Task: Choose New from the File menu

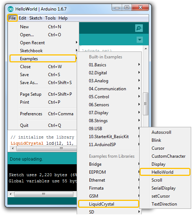Action: click(x=43, y=27)
